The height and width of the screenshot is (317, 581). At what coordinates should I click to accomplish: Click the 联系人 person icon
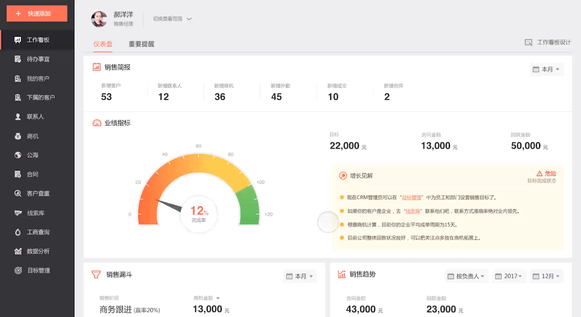coord(18,117)
